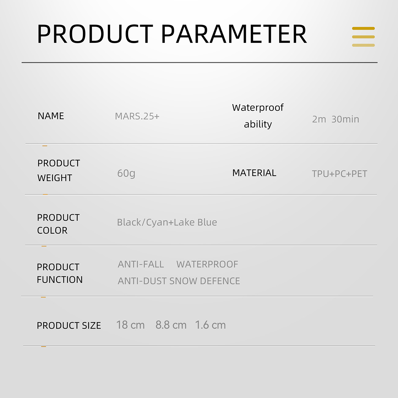Click the ANTI-DUST SNOW DEFENCE text
The image size is (398, 398).
click(179, 281)
